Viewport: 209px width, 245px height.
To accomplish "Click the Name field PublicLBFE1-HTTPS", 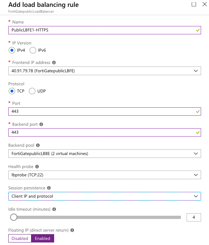I will click(x=105, y=30).
